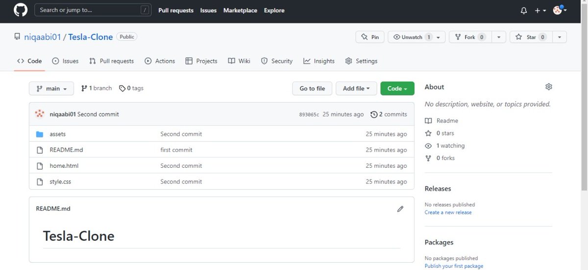View the 1 branch link
Image resolution: width=588 pixels, height=270 pixels.
[97, 88]
